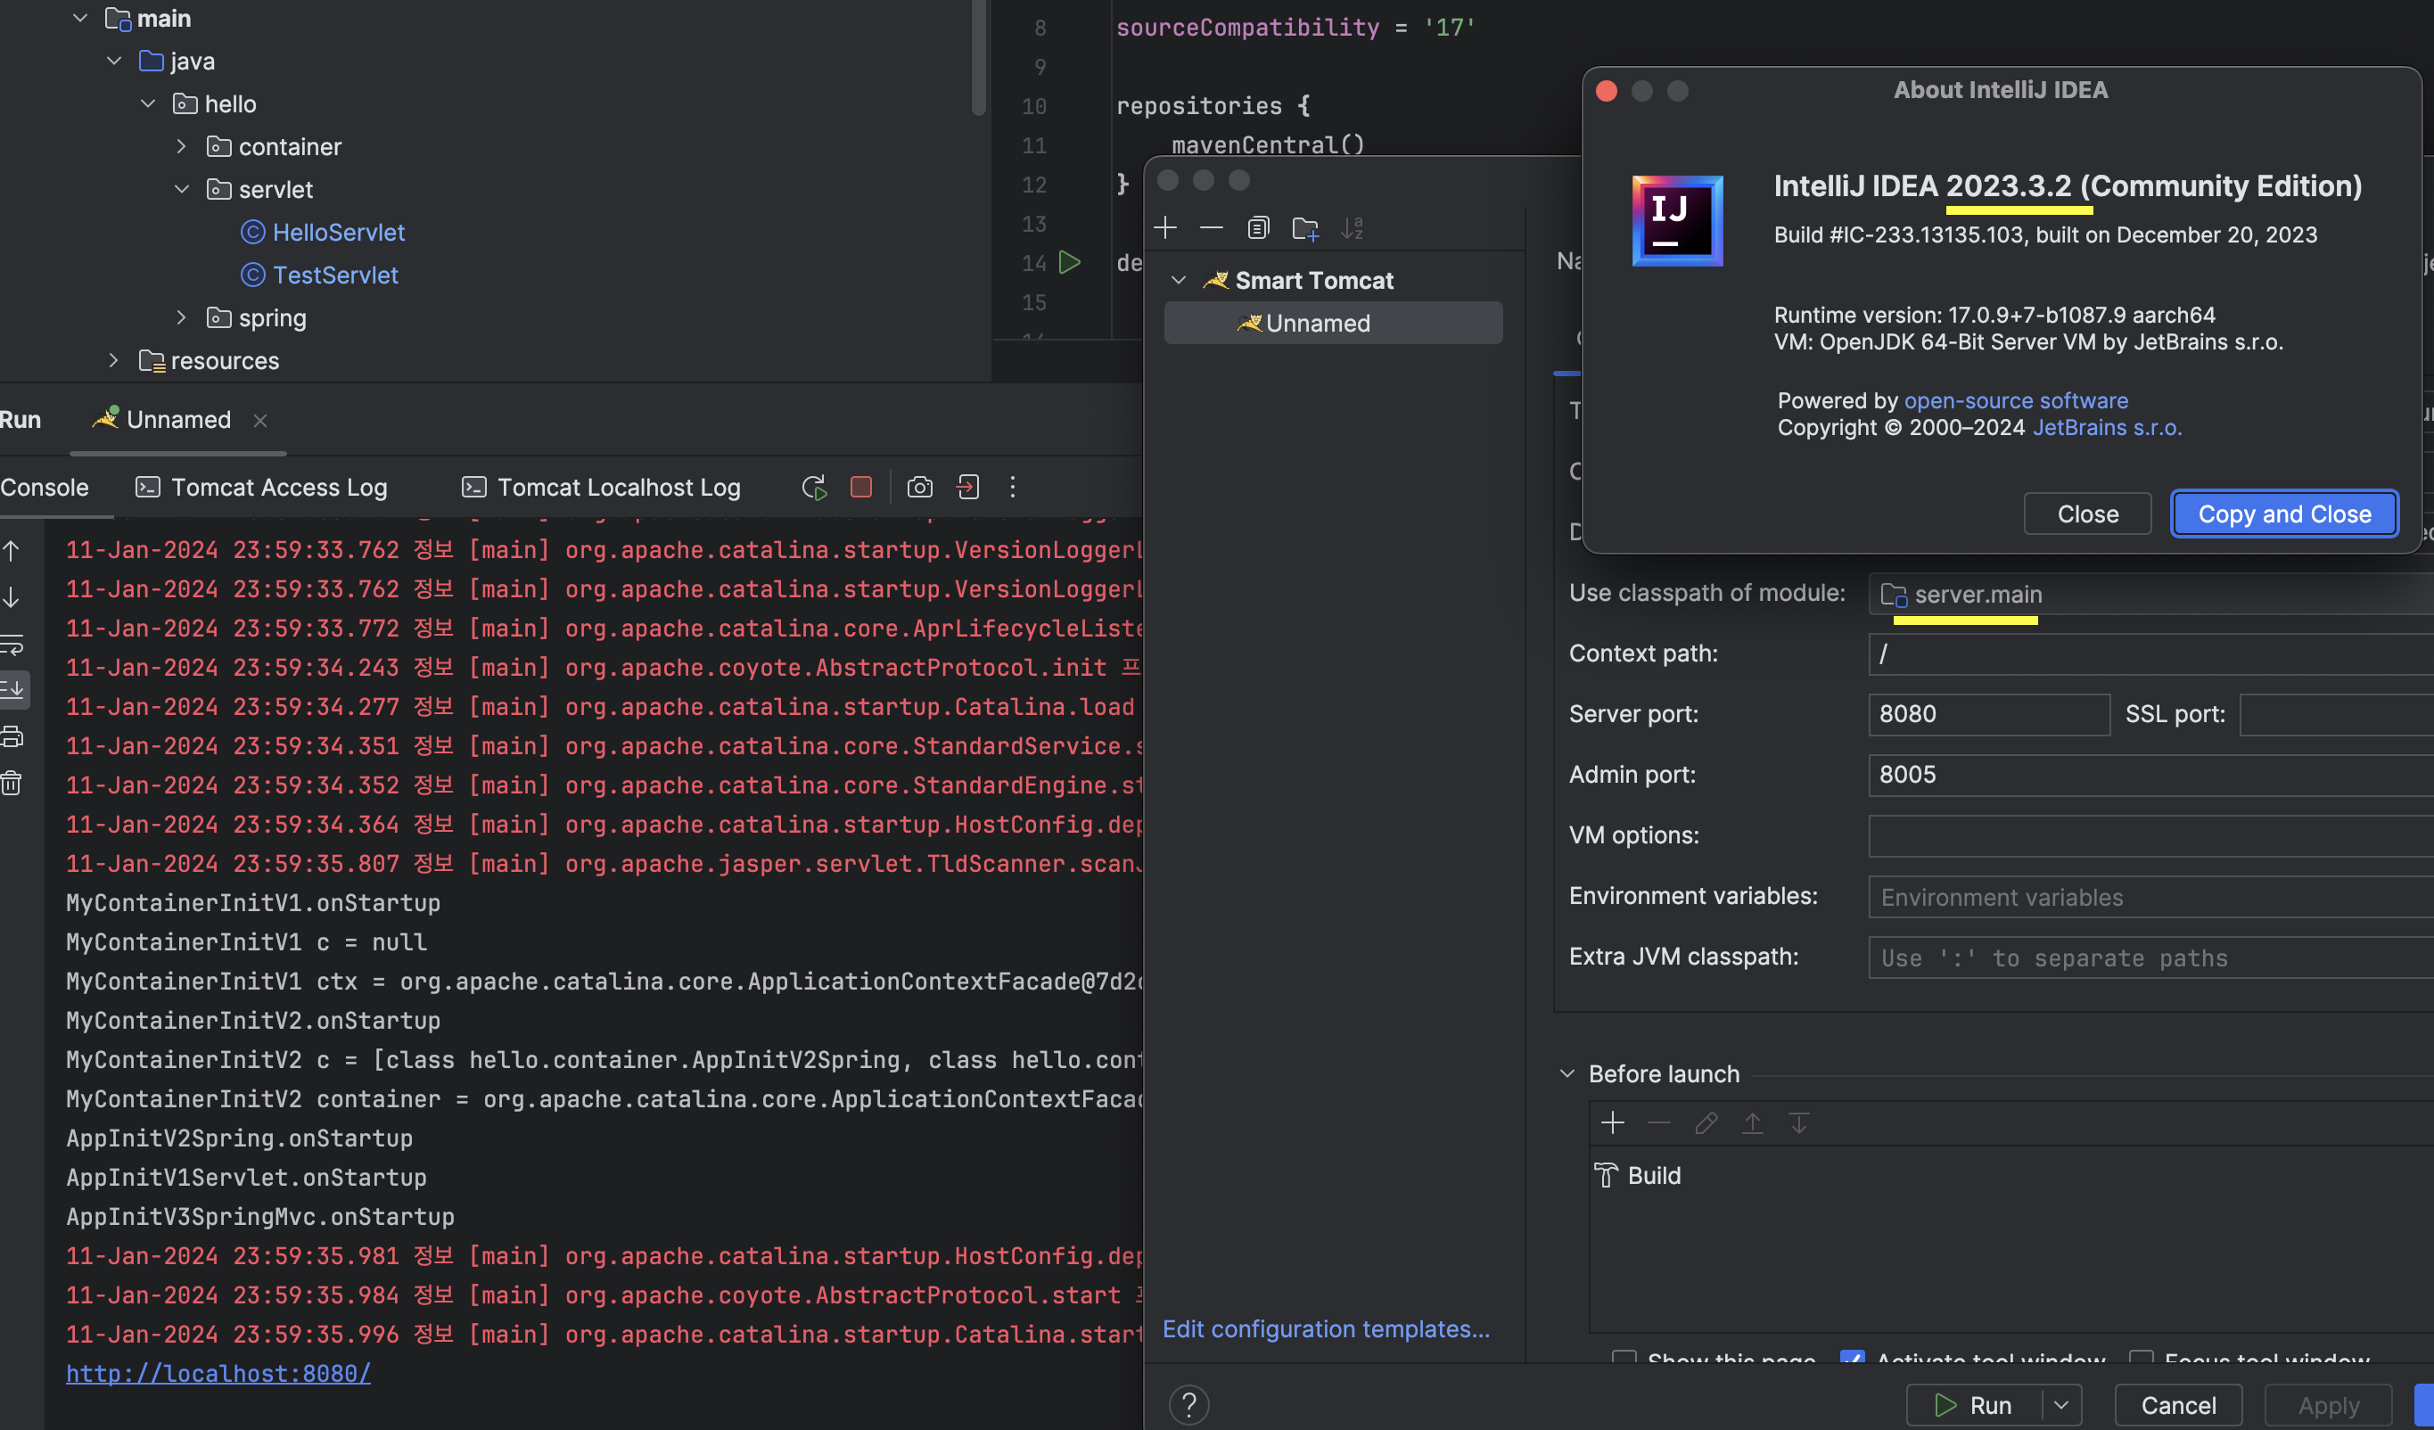Click the VM options field

pyautogui.click(x=2150, y=836)
